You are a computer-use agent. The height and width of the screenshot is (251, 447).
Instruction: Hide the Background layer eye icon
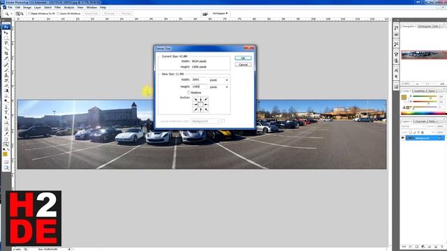pyautogui.click(x=403, y=138)
